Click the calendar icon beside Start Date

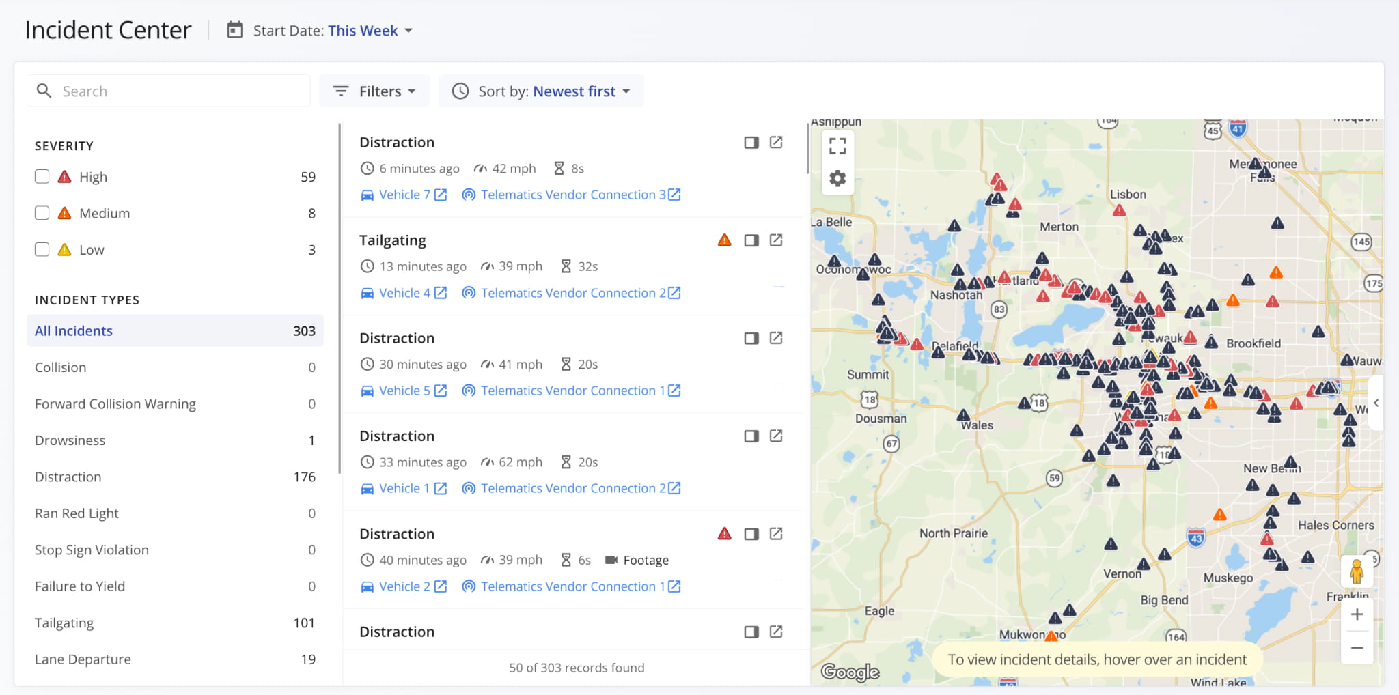coord(235,30)
